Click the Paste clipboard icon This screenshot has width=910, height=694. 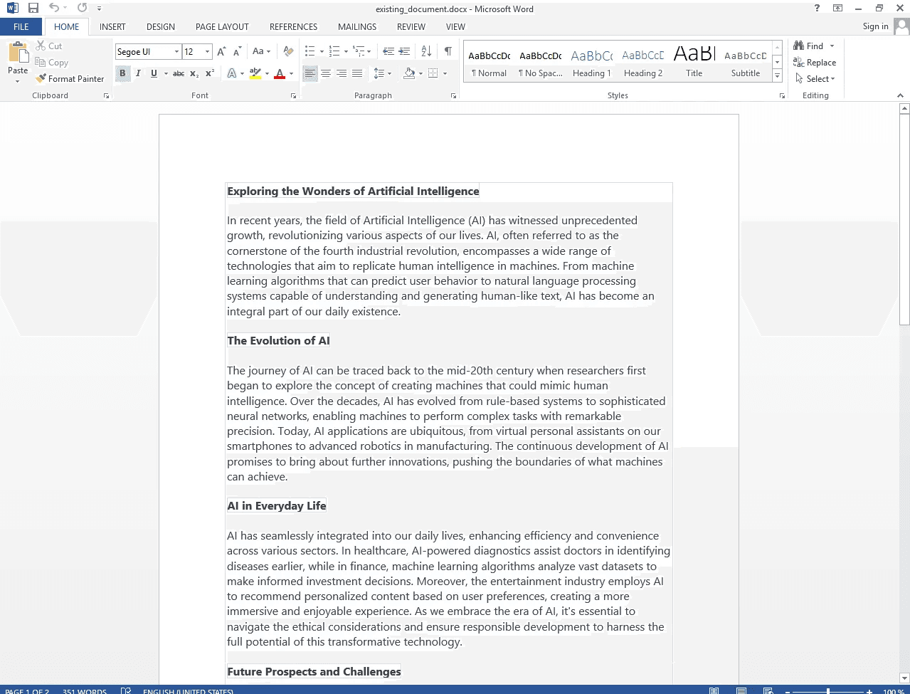pyautogui.click(x=18, y=54)
